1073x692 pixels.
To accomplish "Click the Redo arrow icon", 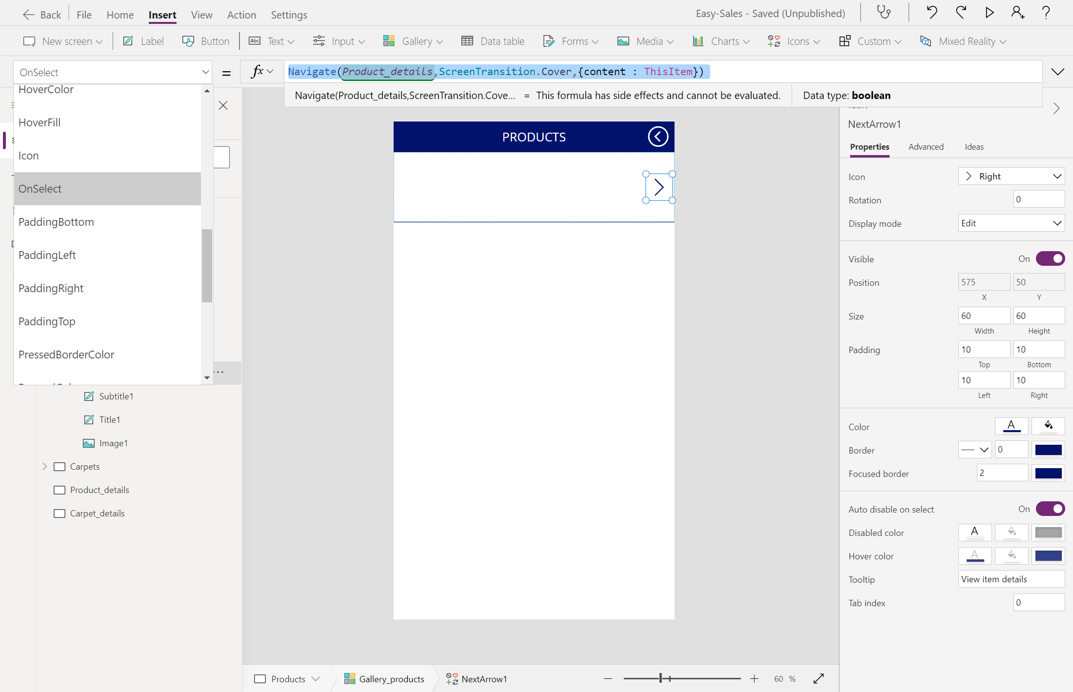I will point(961,12).
